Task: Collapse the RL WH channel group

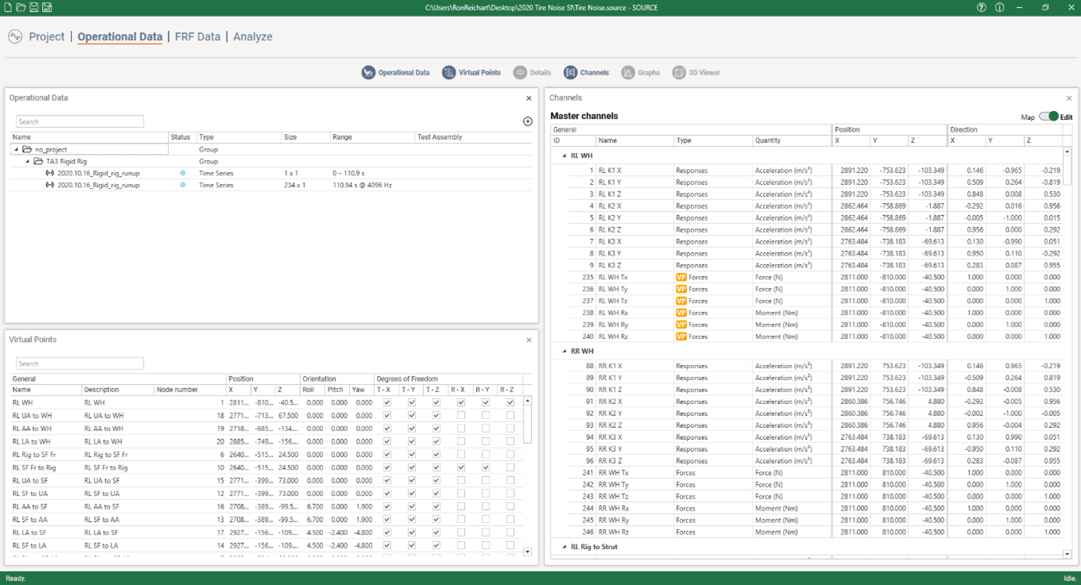Action: (x=564, y=156)
